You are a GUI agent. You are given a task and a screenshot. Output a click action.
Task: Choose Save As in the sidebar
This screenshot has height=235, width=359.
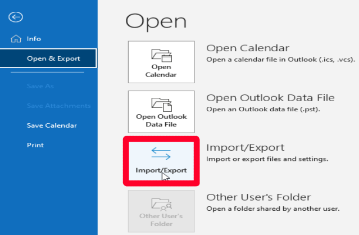click(40, 86)
